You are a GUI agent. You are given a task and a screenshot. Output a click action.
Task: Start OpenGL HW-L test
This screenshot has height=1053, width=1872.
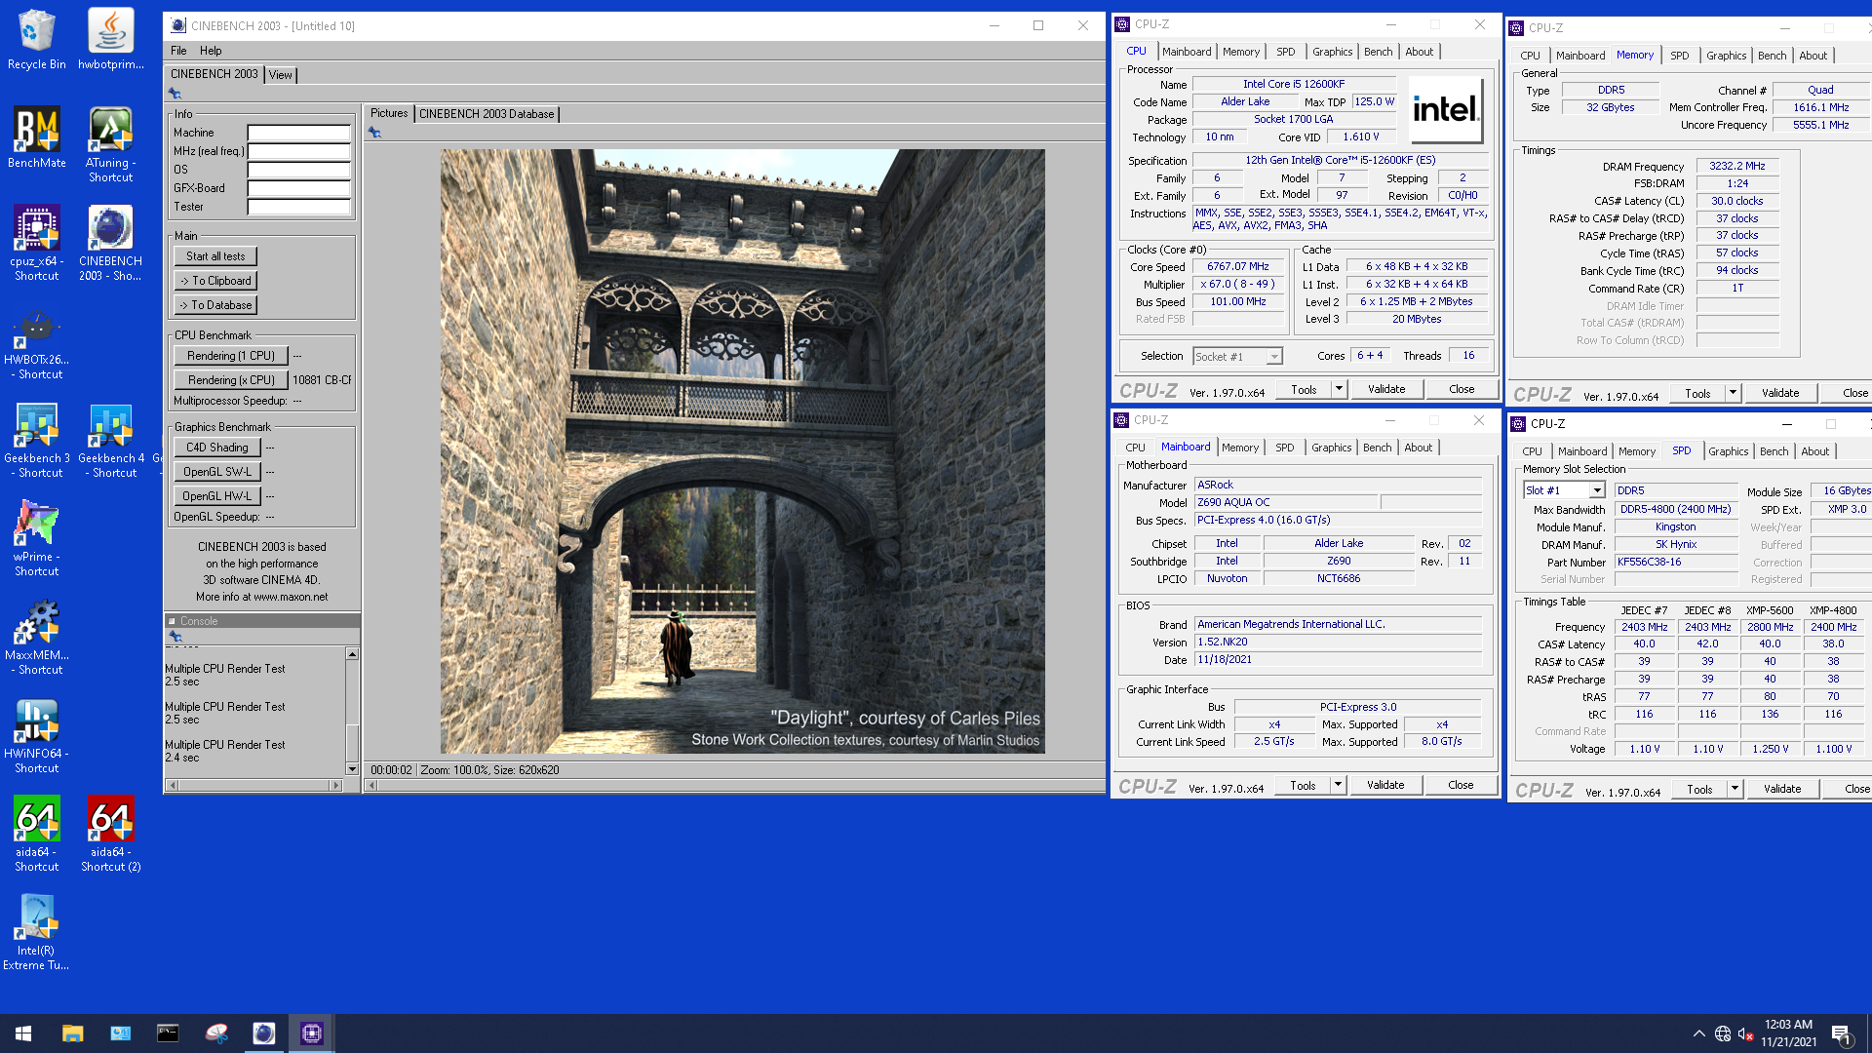(x=217, y=496)
